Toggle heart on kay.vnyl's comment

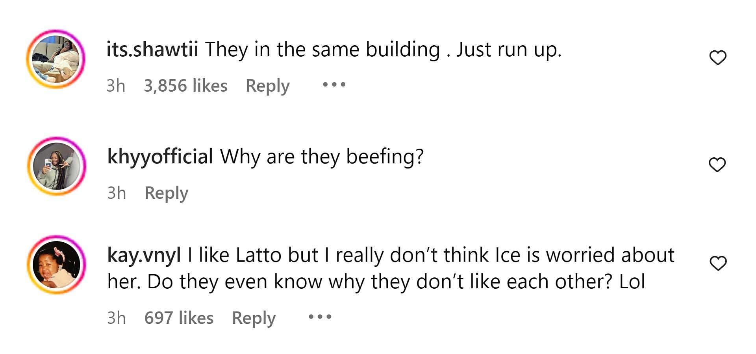point(718,263)
